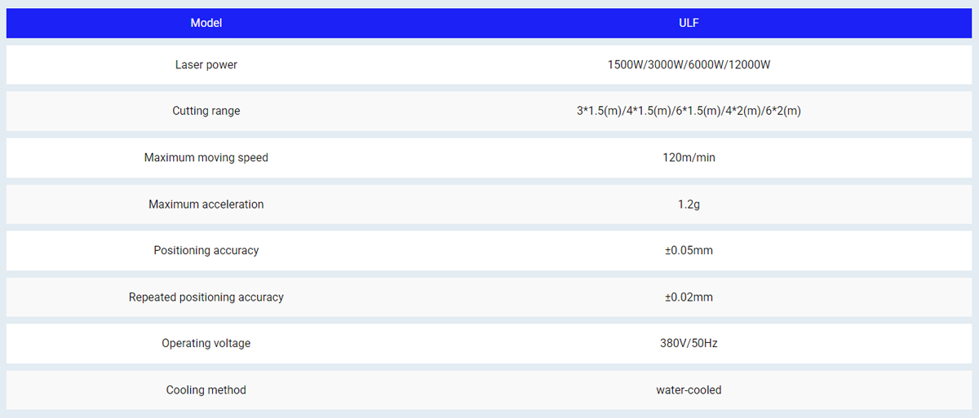
Task: Click the Maximum acceleration label
Action: click(x=206, y=205)
